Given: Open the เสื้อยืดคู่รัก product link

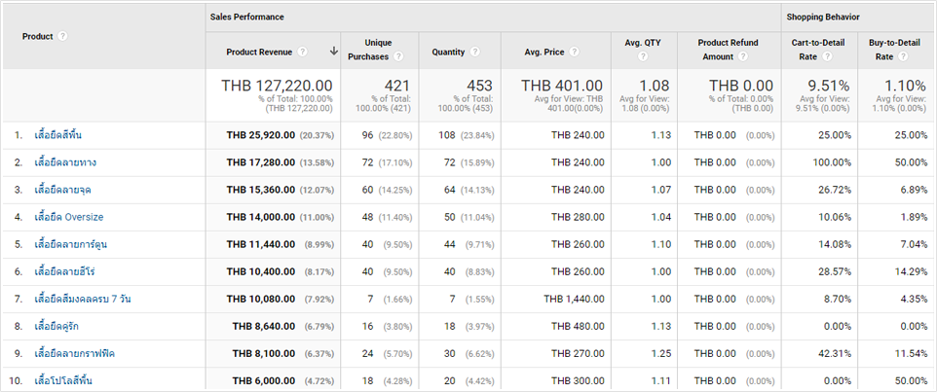Looking at the screenshot, I should pyautogui.click(x=60, y=326).
